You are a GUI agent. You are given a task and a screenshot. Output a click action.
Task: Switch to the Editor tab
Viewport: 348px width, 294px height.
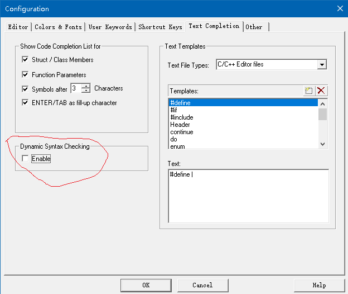pyautogui.click(x=18, y=27)
